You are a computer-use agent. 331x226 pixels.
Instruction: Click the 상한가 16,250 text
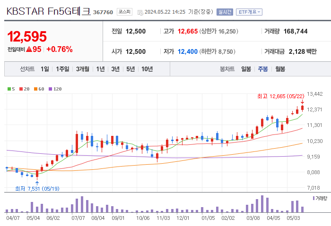pyautogui.click(x=218, y=32)
